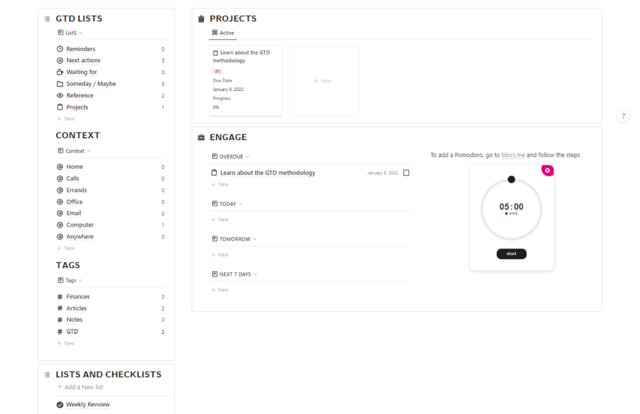640x414 pixels.
Task: Open the Waiting for list
Action: (x=82, y=72)
